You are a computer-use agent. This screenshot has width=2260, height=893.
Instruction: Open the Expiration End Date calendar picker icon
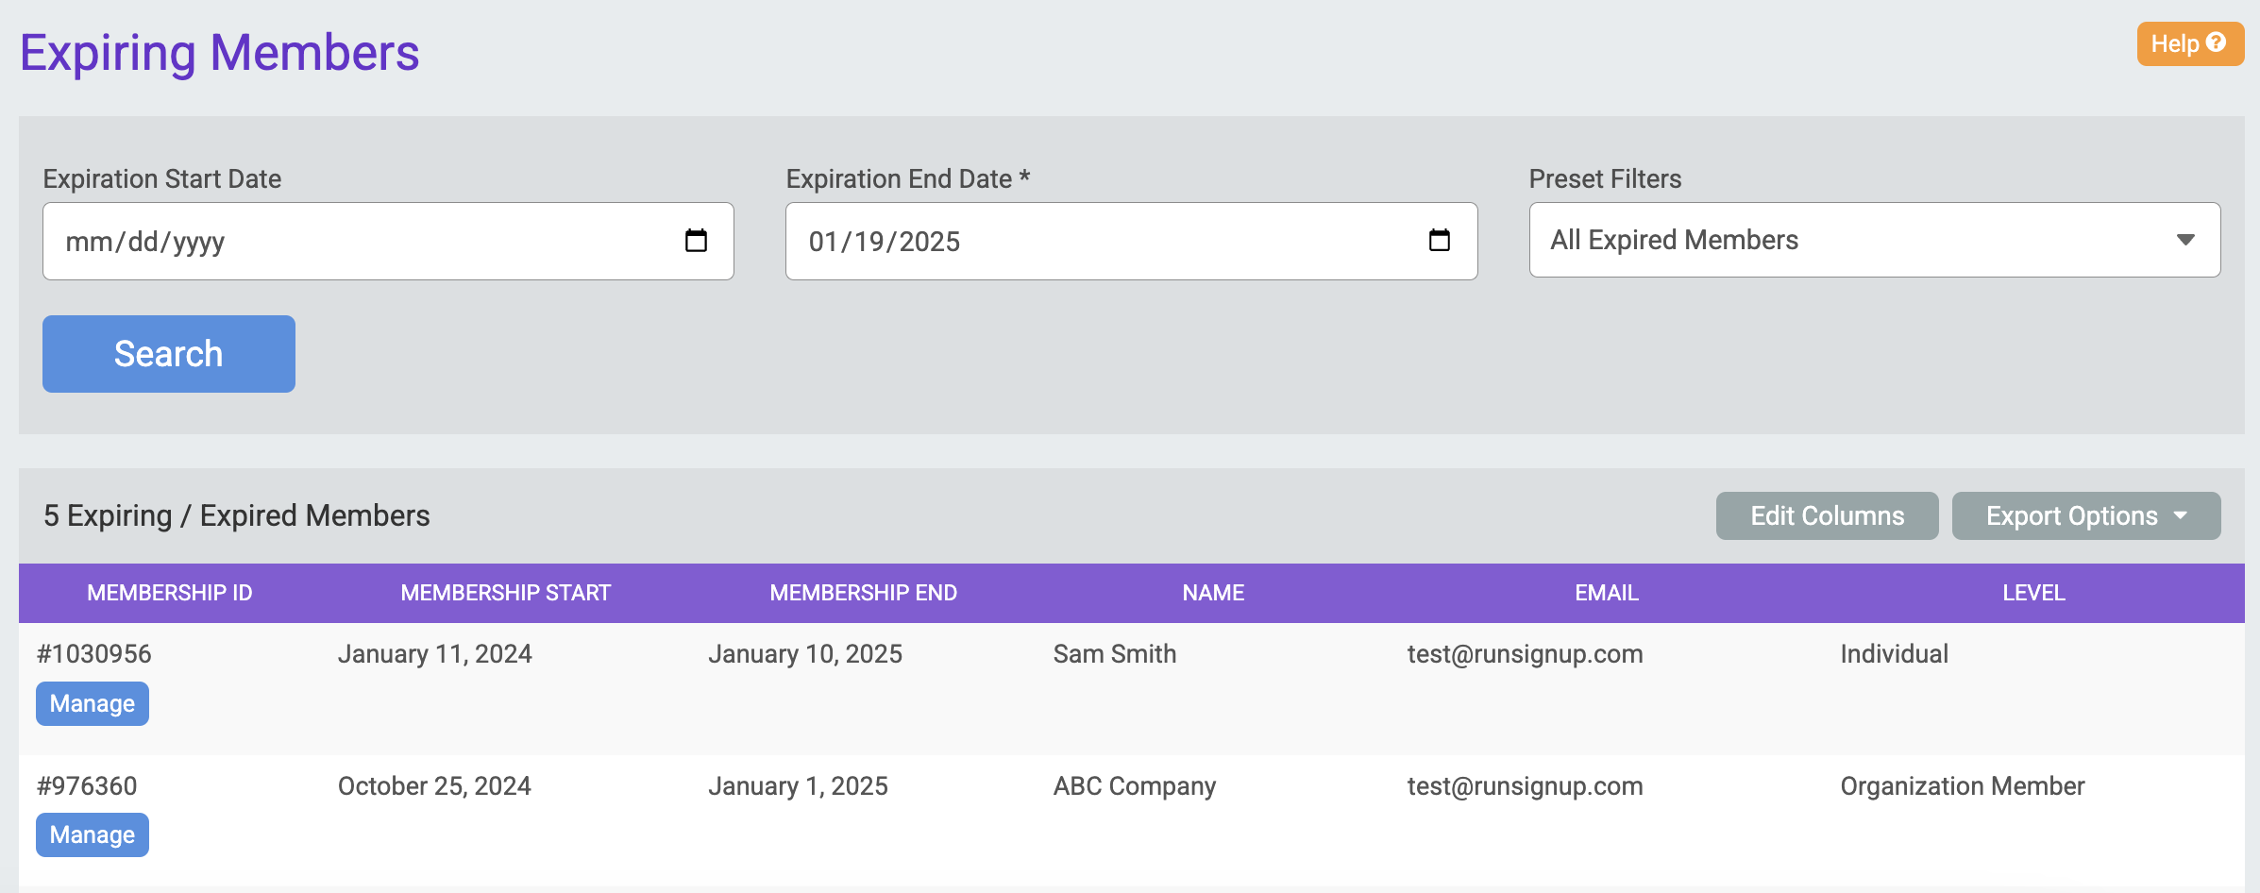[1439, 241]
